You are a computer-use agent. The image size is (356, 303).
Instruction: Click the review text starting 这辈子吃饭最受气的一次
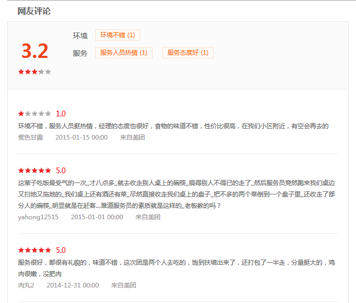(x=176, y=194)
